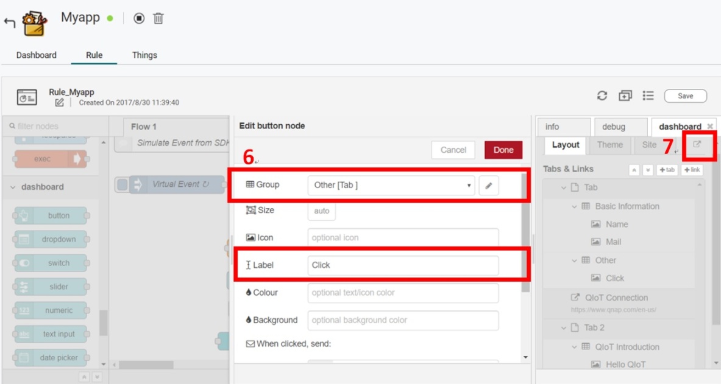Select the Theme tab in dashboard panel
Screen dimensions: 721x384
[x=609, y=145]
